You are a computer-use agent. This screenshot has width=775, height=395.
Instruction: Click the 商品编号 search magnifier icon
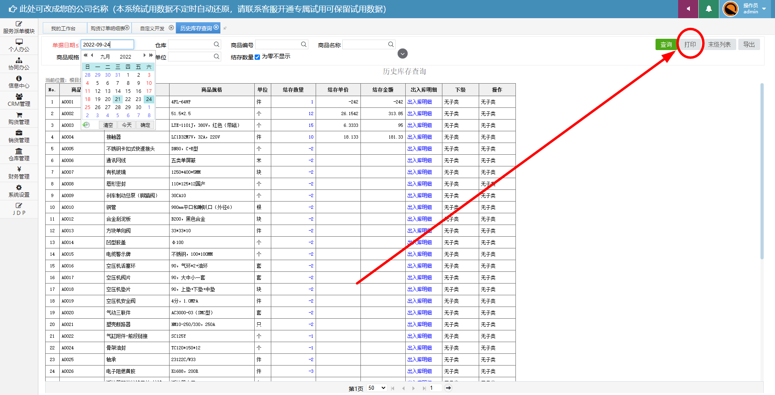click(304, 44)
